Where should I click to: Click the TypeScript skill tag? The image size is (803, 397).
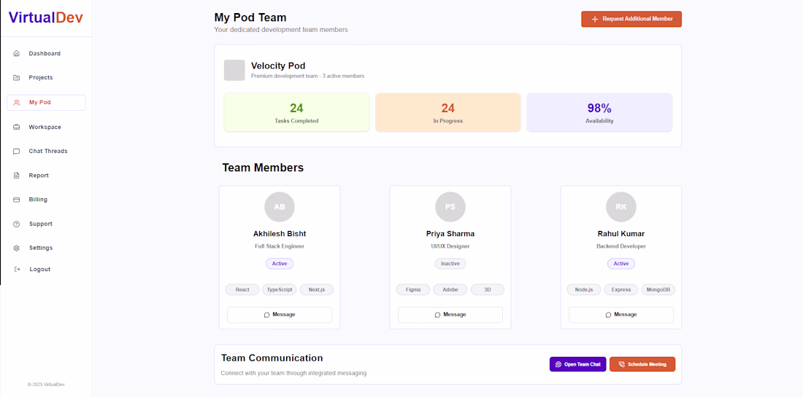coord(280,290)
